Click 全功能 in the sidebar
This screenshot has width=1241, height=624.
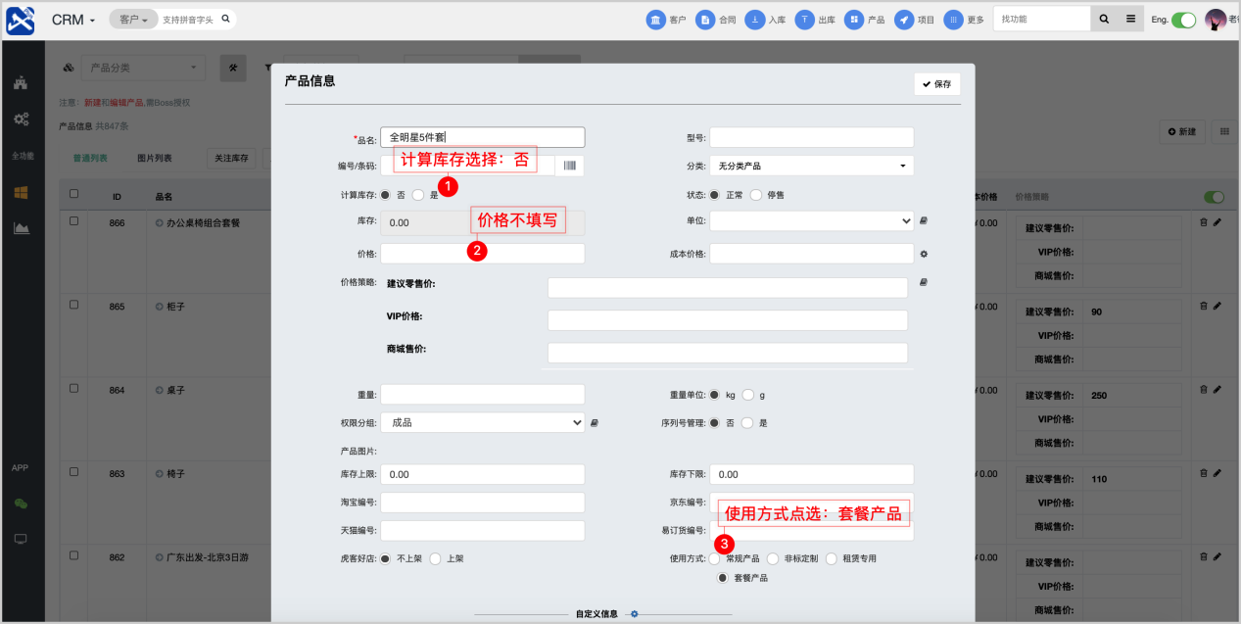click(x=21, y=156)
